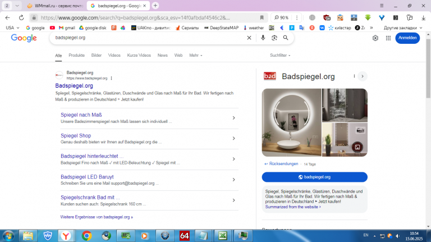
Task: Open the extensions puzzle icon
Action: click(410, 17)
